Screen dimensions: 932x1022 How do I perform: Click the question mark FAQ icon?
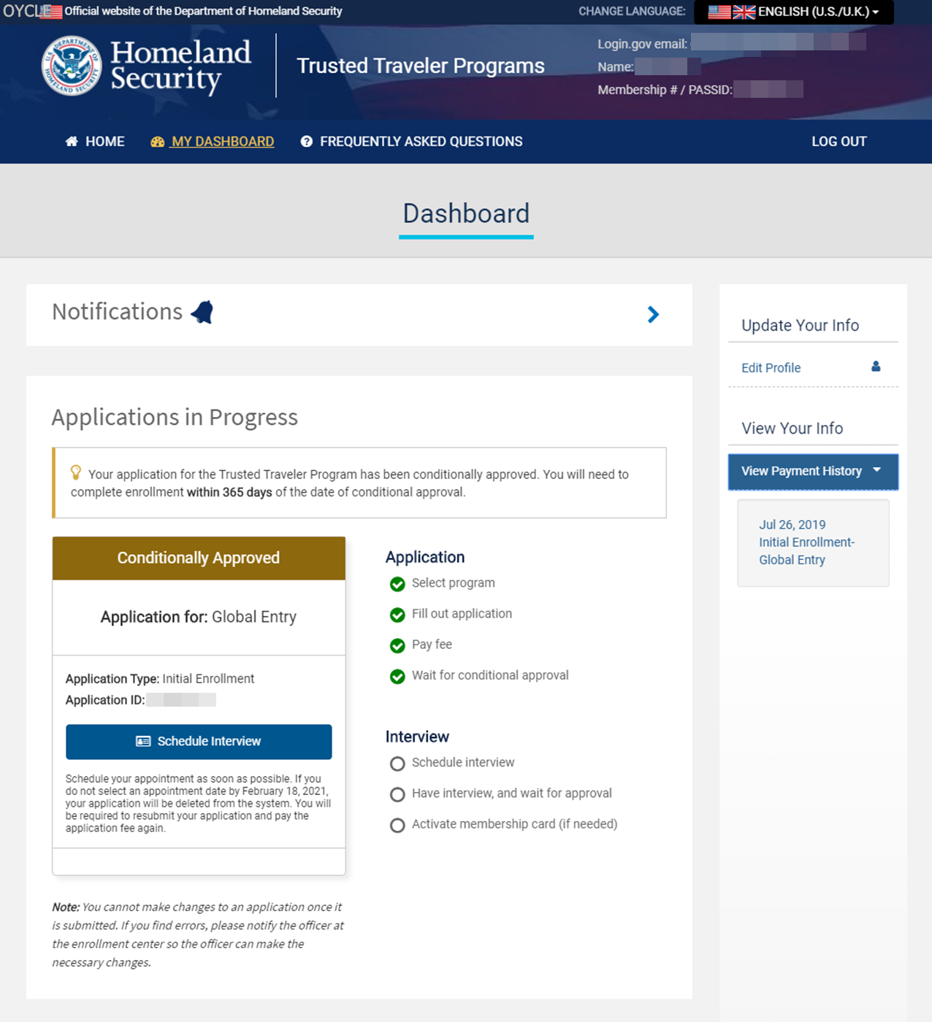pos(307,142)
